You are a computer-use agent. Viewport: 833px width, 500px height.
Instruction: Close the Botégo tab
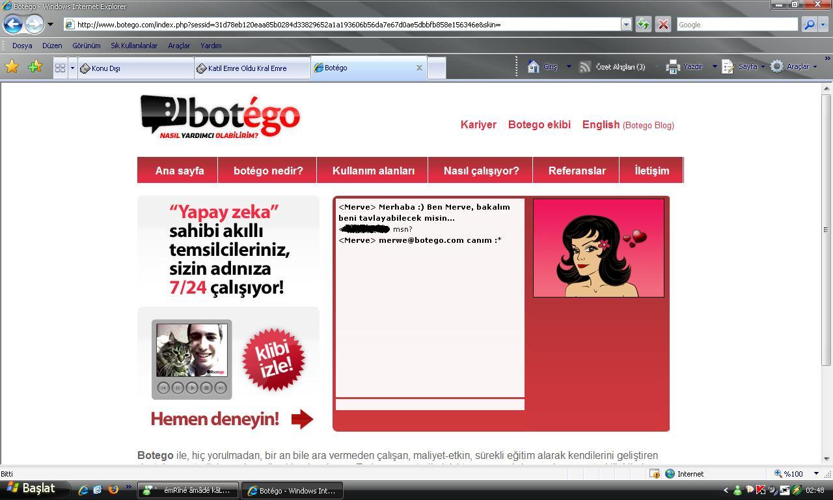(419, 68)
